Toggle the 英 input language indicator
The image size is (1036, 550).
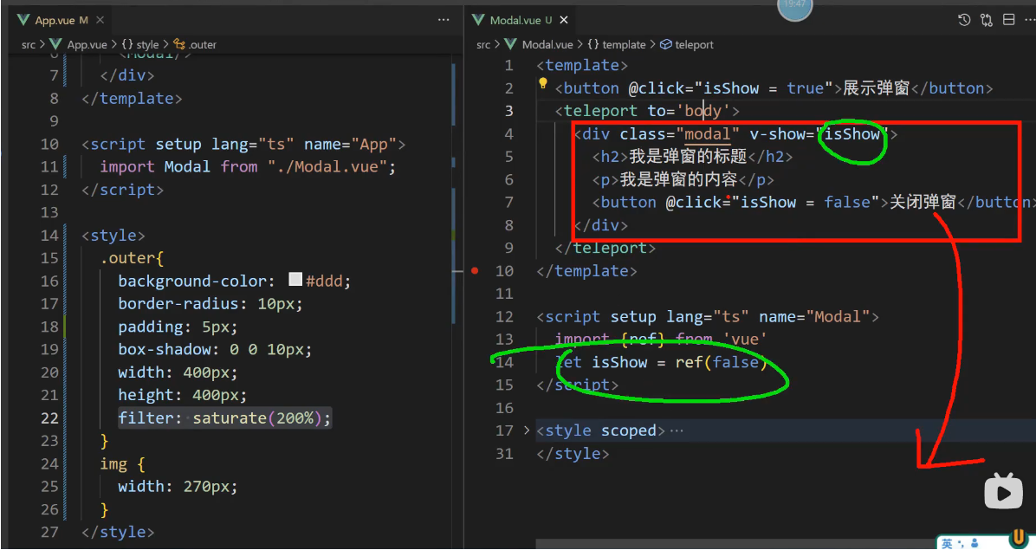(x=947, y=543)
